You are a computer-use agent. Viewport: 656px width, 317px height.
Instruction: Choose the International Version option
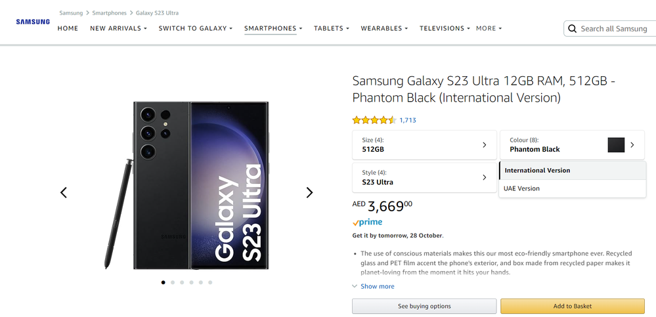pos(573,171)
